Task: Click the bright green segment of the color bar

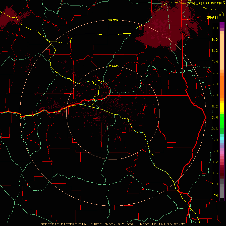Action: pos(222,121)
